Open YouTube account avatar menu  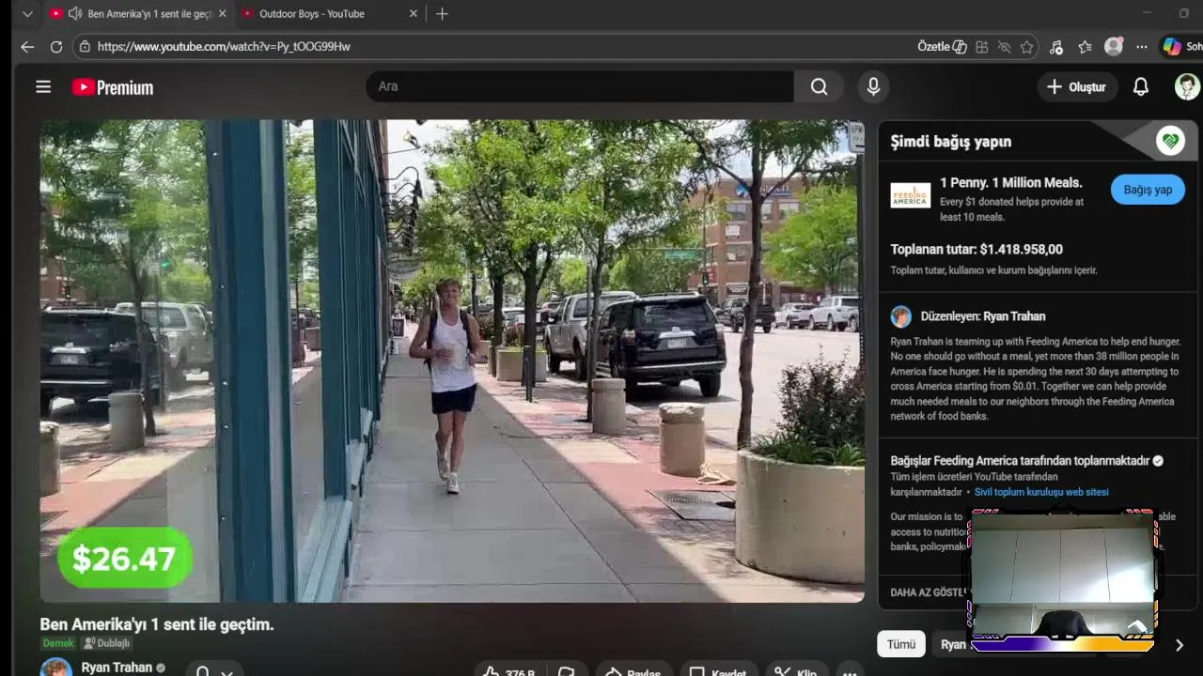pyautogui.click(x=1187, y=86)
